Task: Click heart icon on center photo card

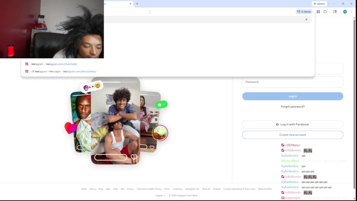Action: click(x=134, y=157)
